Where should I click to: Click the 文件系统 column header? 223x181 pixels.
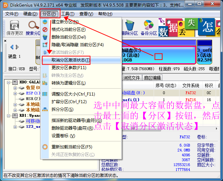[191, 85]
